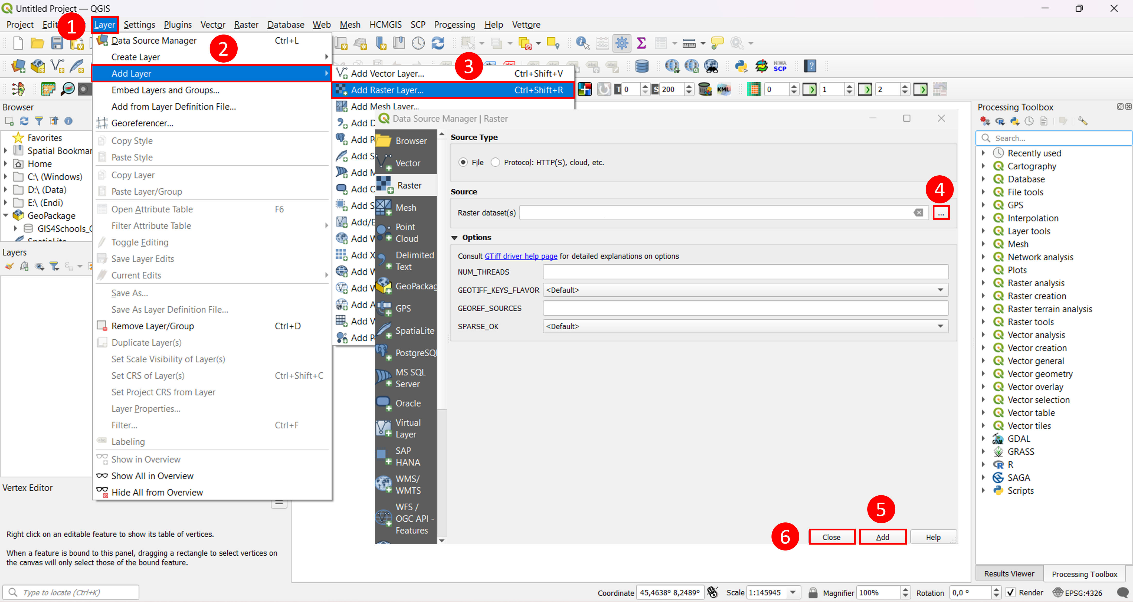1133x602 pixels.
Task: Click the raster dataset browse ... button
Action: click(941, 213)
